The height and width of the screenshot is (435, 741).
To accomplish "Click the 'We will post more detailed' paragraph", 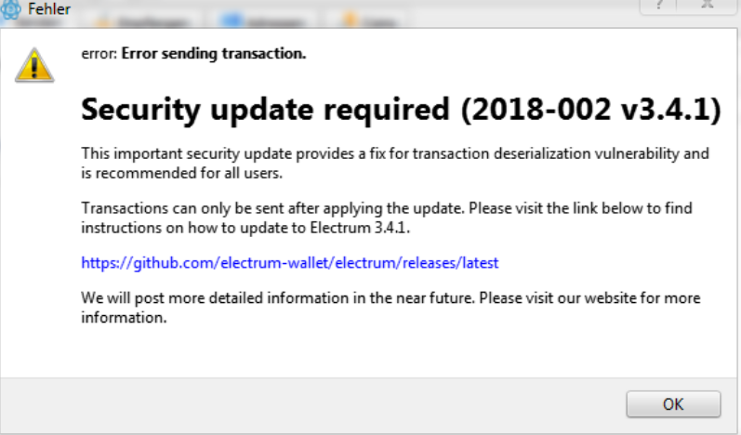I will (x=390, y=308).
